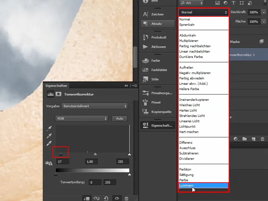Open the Art layer filter dropdown
Screen dimensions: 268x201
(x=191, y=3)
